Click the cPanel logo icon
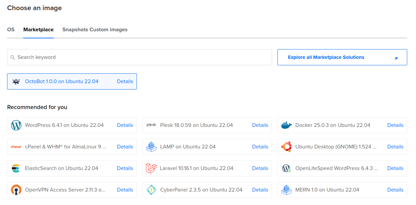Screen dimensions: 416x205 pos(16,147)
